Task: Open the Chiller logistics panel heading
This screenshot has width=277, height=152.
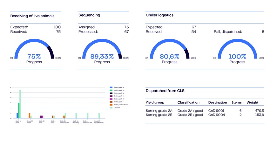Action: (159, 15)
